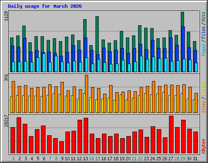This screenshot has height=163, width=208.
Task: Click day 12 on the x-axis
Action: [79, 159]
